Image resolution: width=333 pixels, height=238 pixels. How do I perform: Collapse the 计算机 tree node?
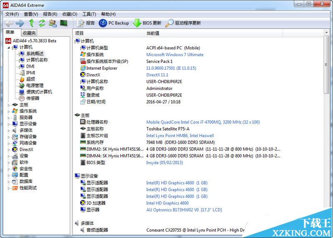(x=9, y=47)
